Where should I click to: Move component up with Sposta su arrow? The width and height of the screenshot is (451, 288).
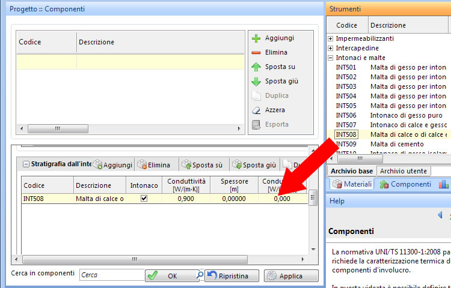click(x=256, y=67)
